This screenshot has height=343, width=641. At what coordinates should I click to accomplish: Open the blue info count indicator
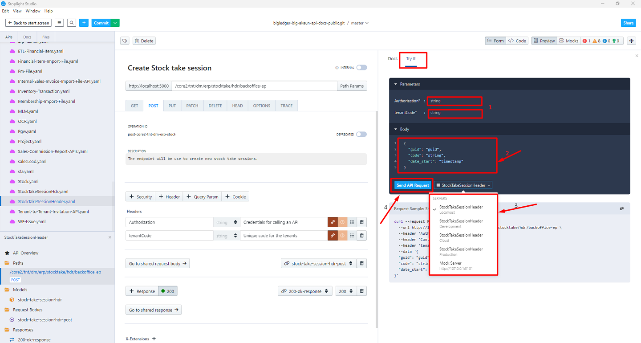606,41
